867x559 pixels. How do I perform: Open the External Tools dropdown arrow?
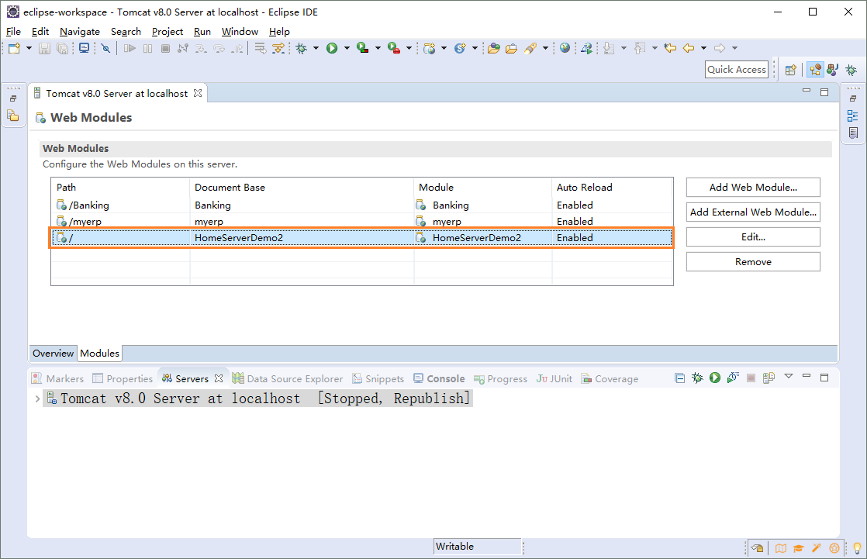pyautogui.click(x=409, y=48)
